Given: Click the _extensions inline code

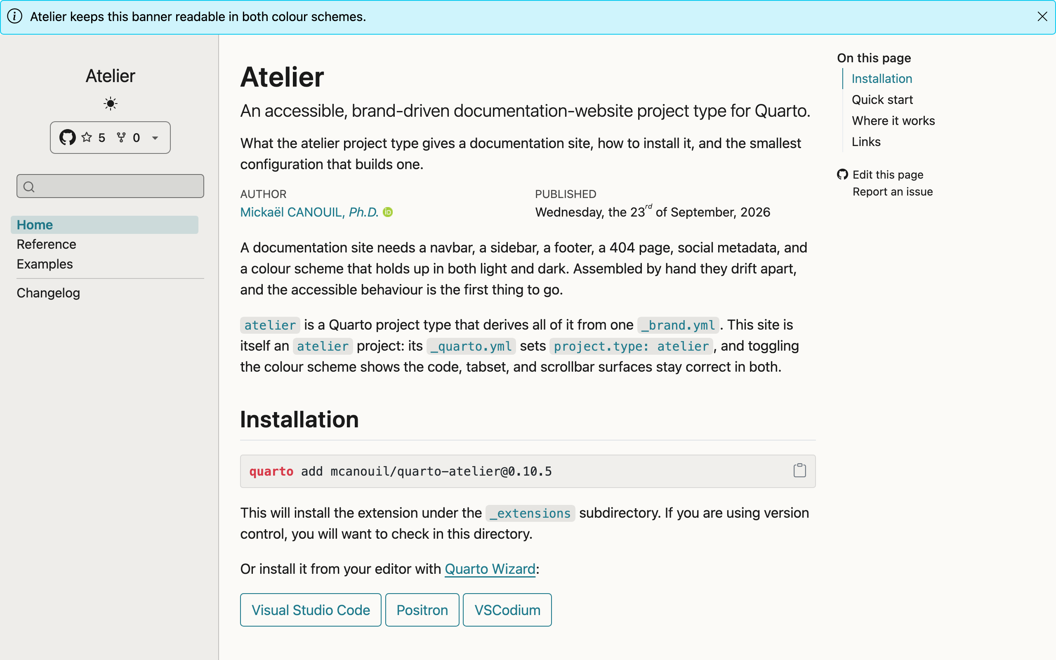Looking at the screenshot, I should [x=530, y=513].
